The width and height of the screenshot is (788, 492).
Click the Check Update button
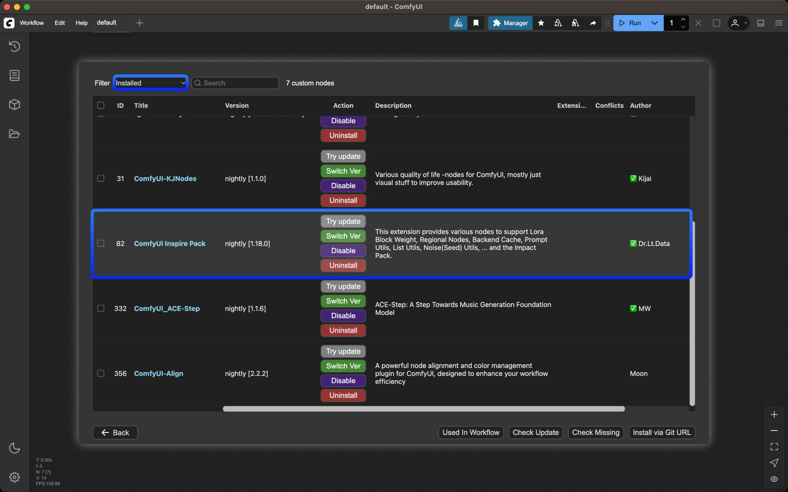(535, 433)
